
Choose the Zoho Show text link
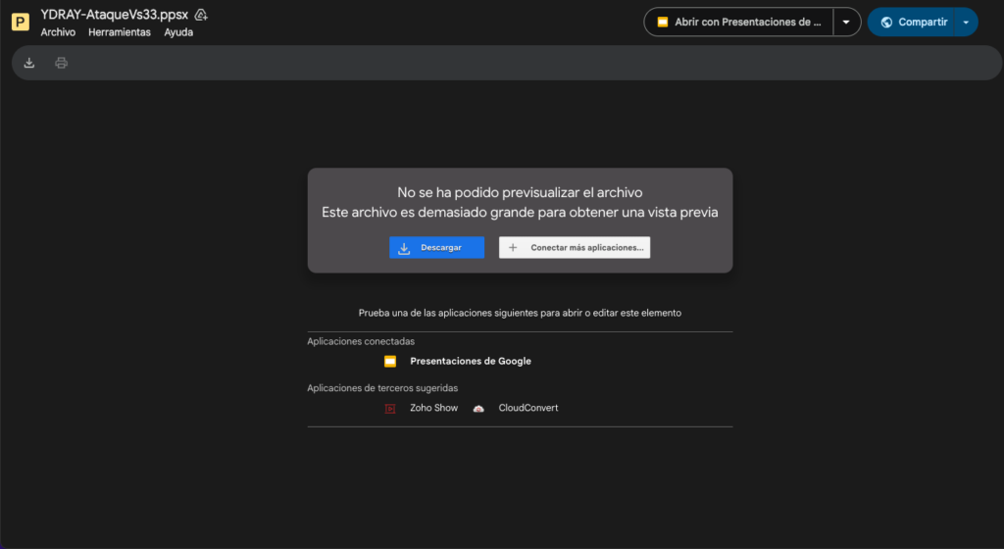[x=433, y=408]
